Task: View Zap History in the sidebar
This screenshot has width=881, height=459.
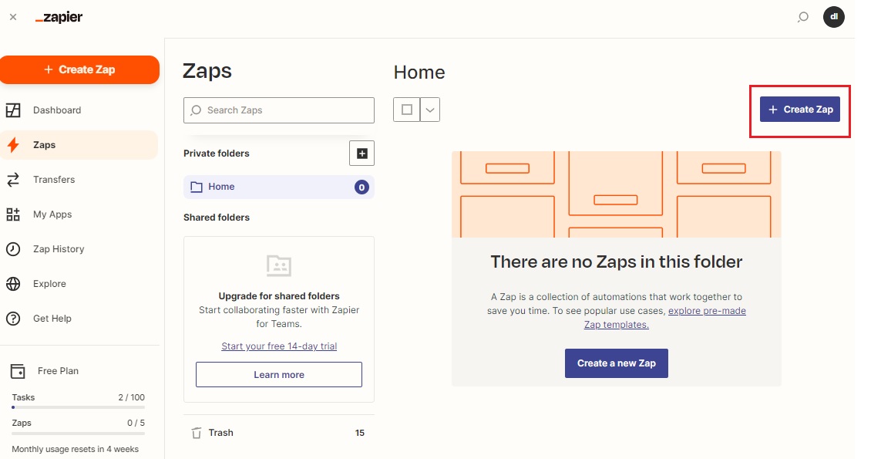Action: tap(59, 249)
